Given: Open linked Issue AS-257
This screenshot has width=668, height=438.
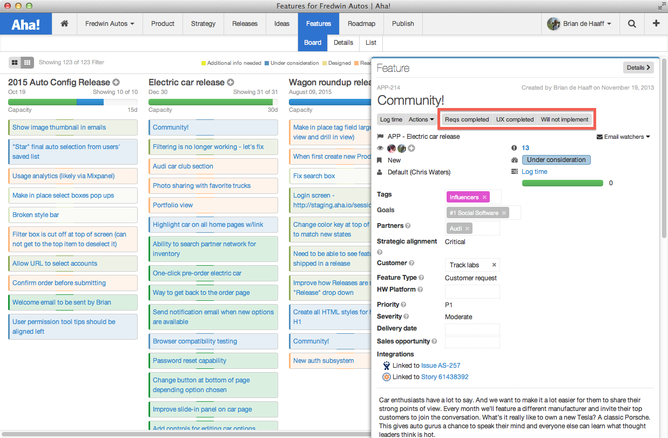Looking at the screenshot, I should [441, 366].
